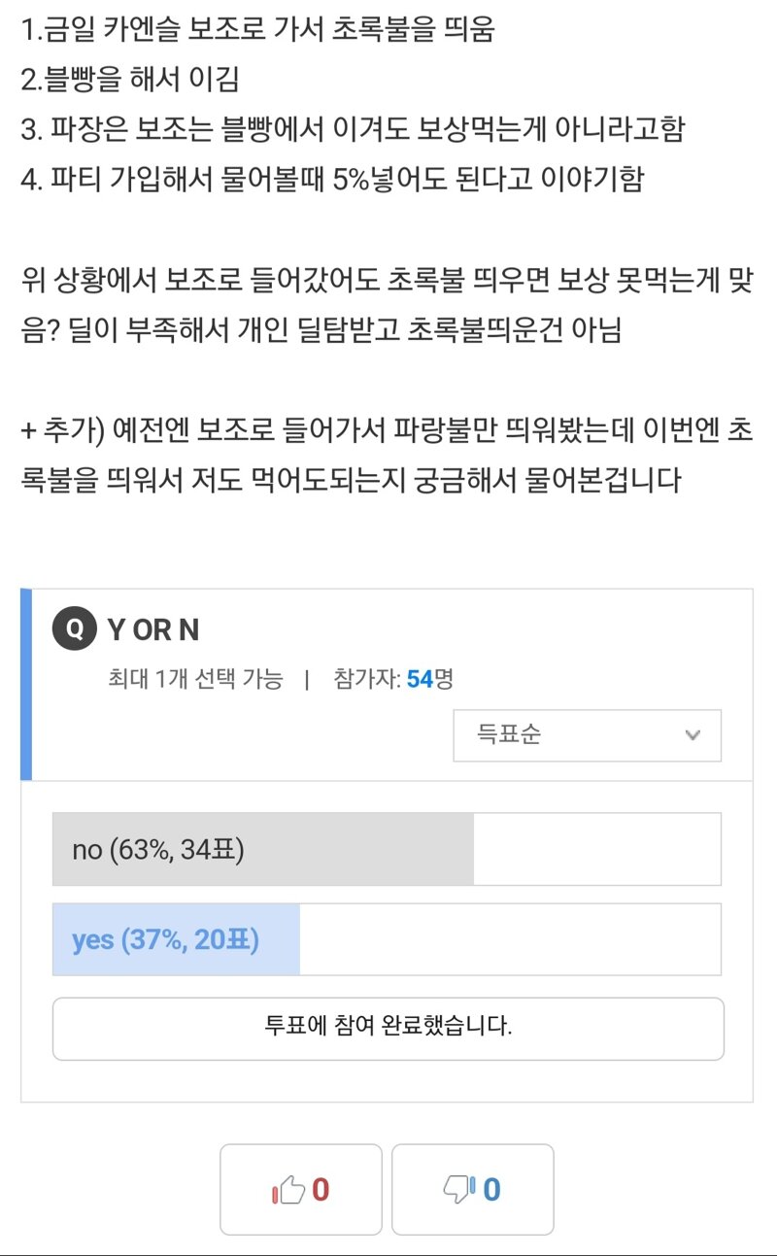777x1256 pixels.
Task: Click the "Y OR N" poll title
Action: [x=153, y=630]
